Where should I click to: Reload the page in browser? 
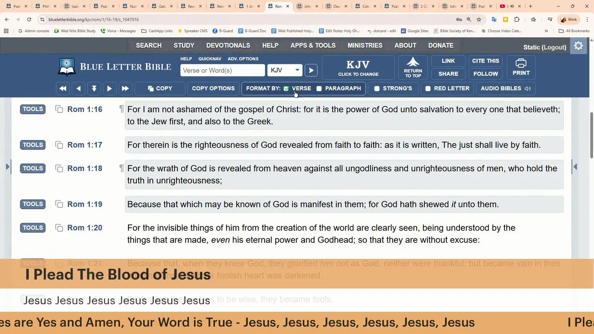pyautogui.click(x=29, y=19)
